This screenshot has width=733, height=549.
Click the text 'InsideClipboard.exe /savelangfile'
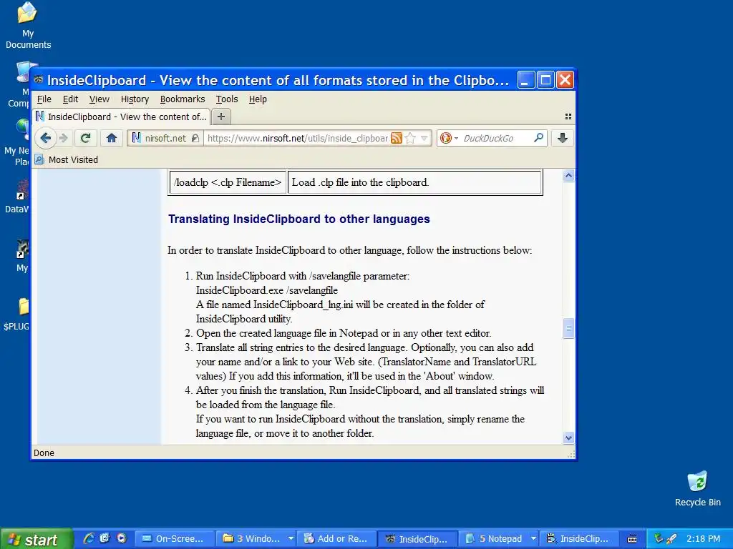coord(266,290)
